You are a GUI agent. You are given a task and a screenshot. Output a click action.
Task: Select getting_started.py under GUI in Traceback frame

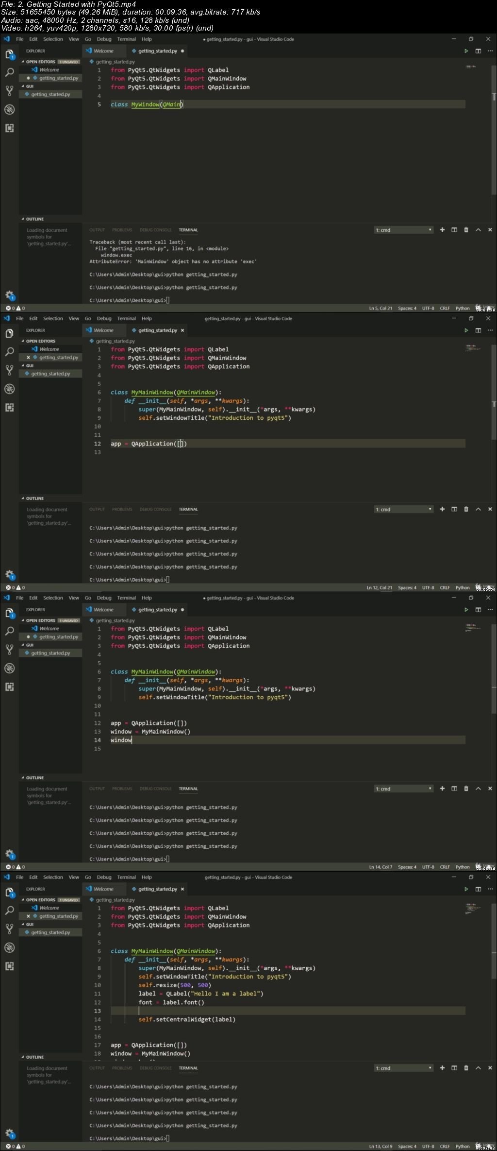(x=50, y=94)
